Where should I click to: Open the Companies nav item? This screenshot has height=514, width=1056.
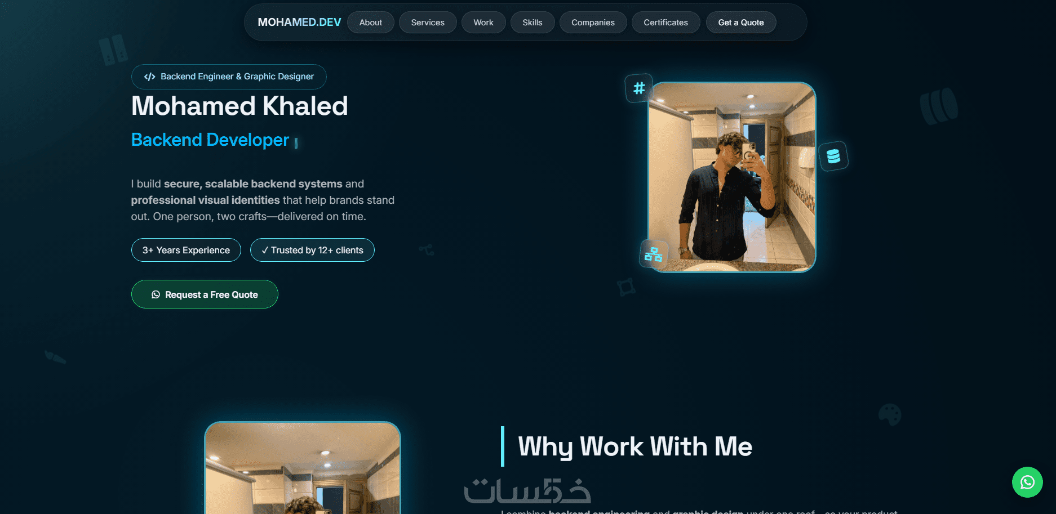point(593,23)
